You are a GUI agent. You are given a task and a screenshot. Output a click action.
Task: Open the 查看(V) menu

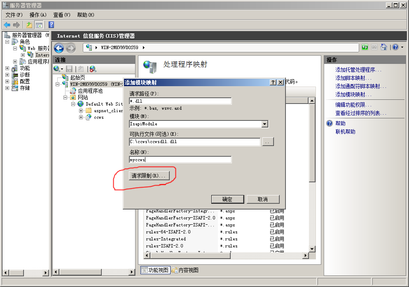point(62,15)
